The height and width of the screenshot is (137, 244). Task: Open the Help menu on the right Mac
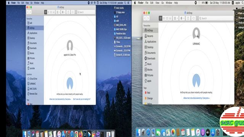click(176, 3)
